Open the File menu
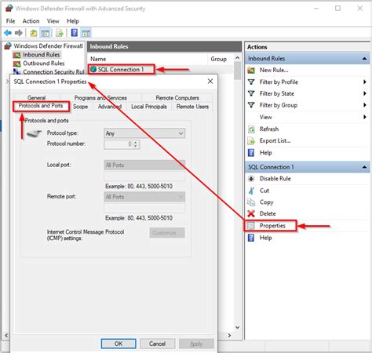The height and width of the screenshot is (353, 372). pyautogui.click(x=10, y=21)
